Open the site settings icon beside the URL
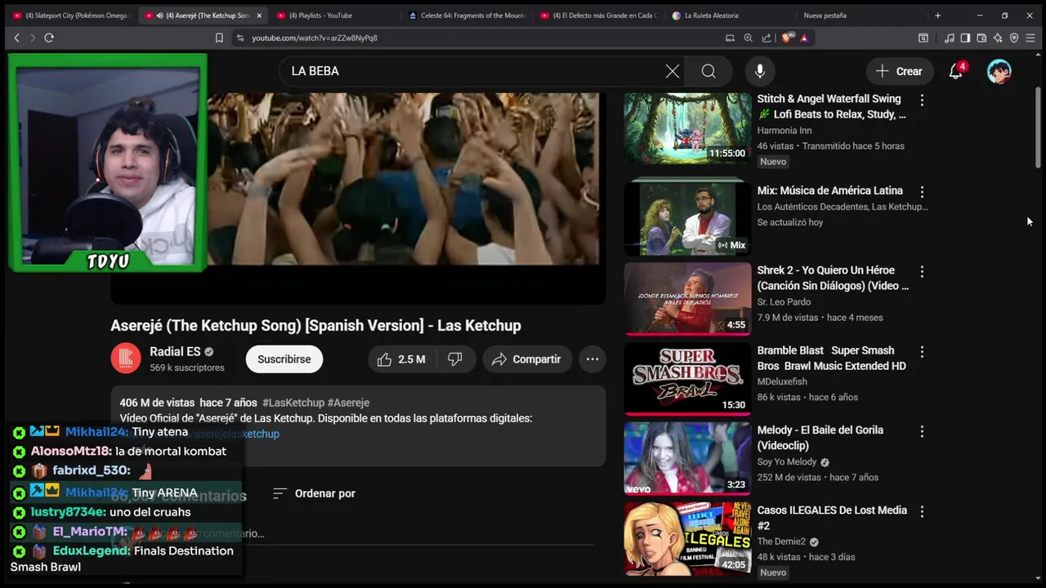Image resolution: width=1046 pixels, height=588 pixels. [239, 38]
